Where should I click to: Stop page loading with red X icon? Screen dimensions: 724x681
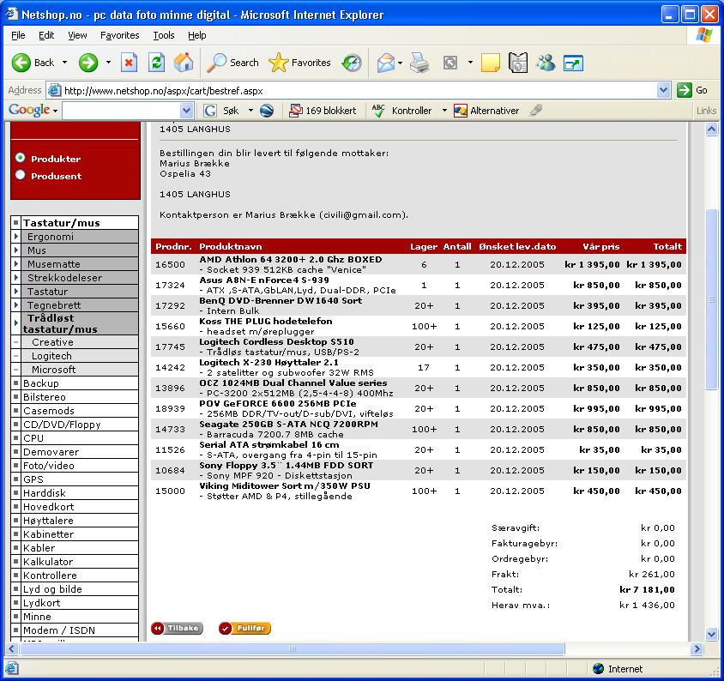[x=129, y=63]
